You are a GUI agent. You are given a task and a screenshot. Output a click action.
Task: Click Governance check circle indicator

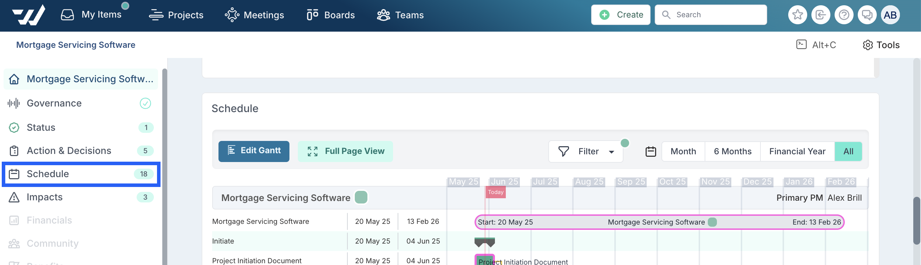145,103
